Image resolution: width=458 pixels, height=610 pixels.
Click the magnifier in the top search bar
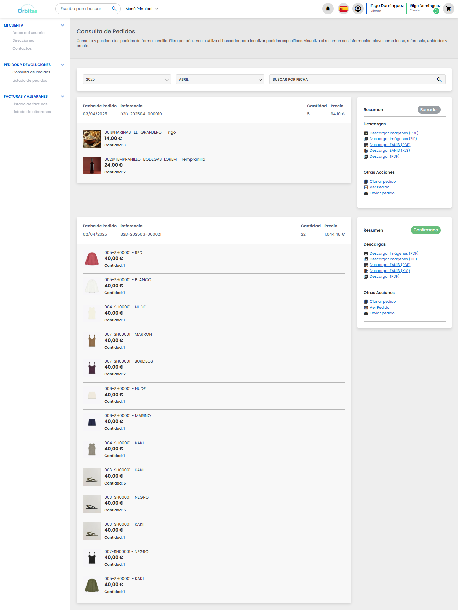click(114, 9)
